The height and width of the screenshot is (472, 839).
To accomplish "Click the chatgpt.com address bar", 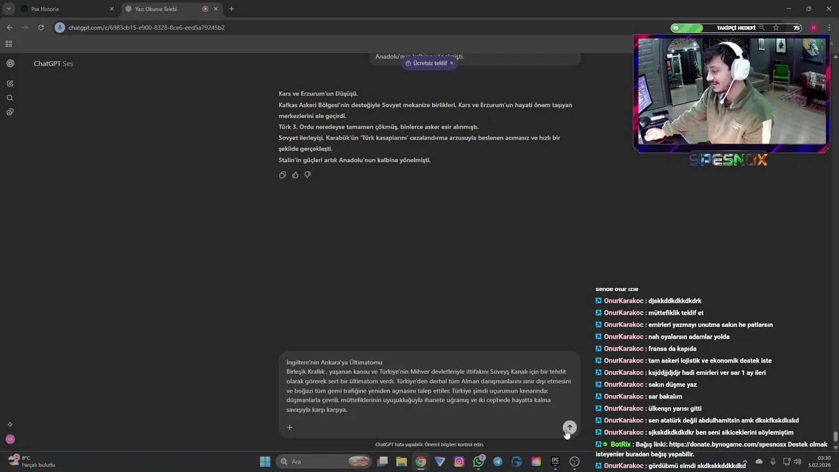I will pos(147,28).
